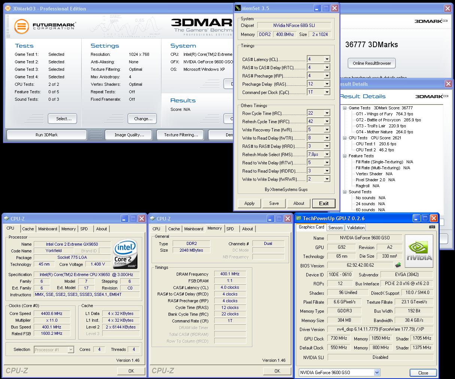The height and width of the screenshot is (379, 455).
Task: Open Write to Read Delay (tWTR) dropdown
Action: coord(327,138)
